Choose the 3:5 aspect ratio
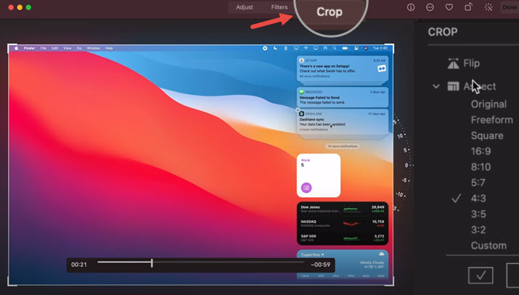 click(x=478, y=214)
